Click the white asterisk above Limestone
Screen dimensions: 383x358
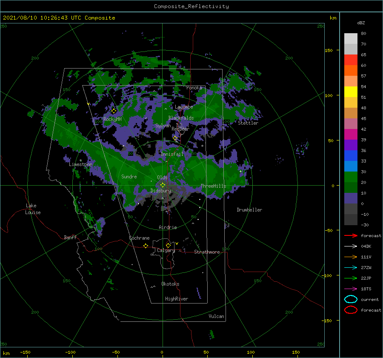pos(80,160)
